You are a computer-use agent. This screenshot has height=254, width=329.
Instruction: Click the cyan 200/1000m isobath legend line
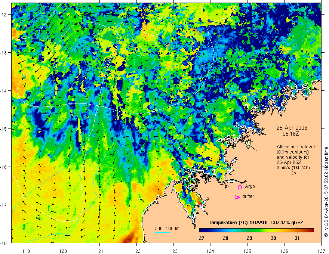tap(162, 232)
